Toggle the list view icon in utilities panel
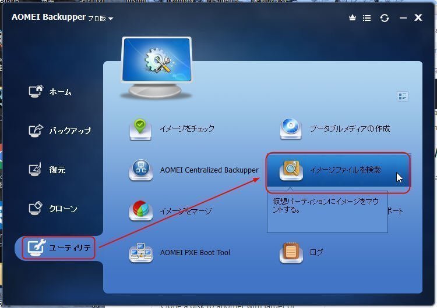Image resolution: width=437 pixels, height=308 pixels. click(402, 96)
